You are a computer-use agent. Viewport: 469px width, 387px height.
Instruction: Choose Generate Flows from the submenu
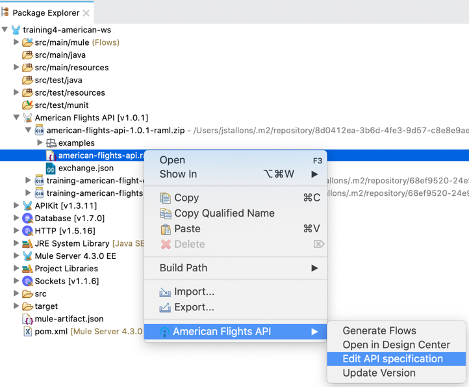click(396, 330)
